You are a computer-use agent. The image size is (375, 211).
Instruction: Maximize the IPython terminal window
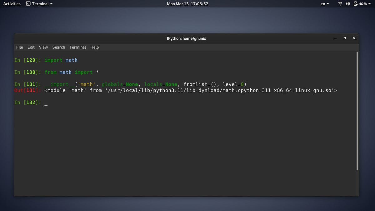pyautogui.click(x=345, y=38)
